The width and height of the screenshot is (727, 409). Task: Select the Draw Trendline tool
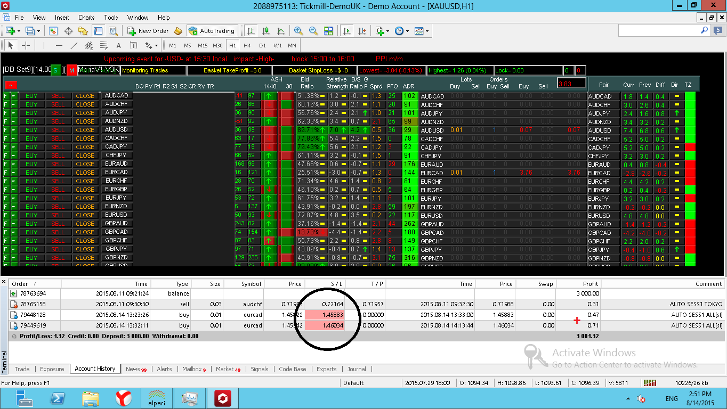tap(74, 45)
